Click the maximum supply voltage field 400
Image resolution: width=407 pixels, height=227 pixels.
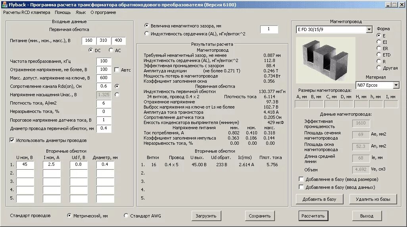118,41
